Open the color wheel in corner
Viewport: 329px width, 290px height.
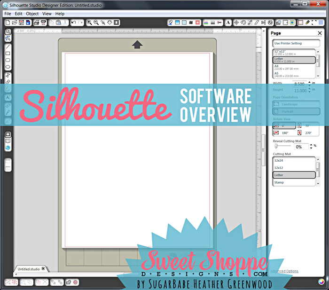pyautogui.click(x=321, y=282)
